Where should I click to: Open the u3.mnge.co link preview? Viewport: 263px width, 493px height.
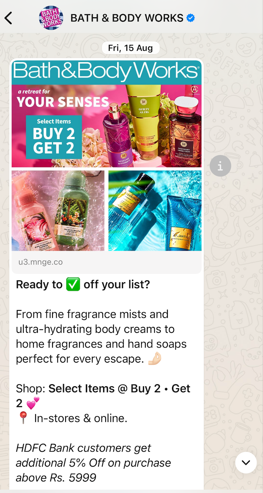(40, 262)
